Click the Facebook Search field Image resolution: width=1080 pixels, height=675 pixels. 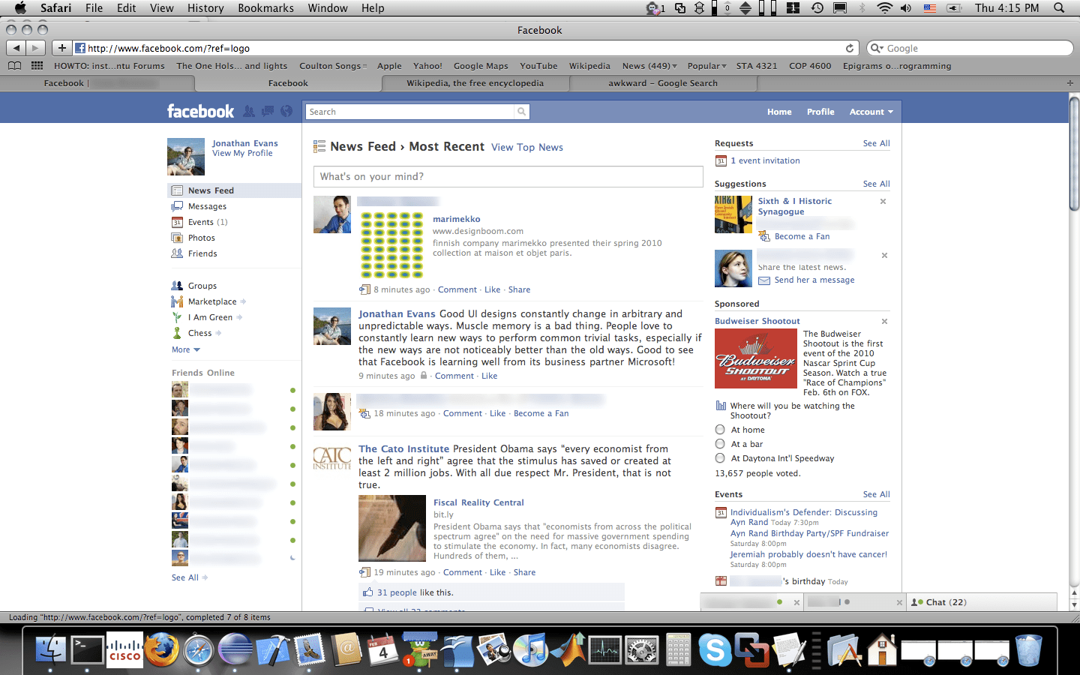[x=411, y=112]
